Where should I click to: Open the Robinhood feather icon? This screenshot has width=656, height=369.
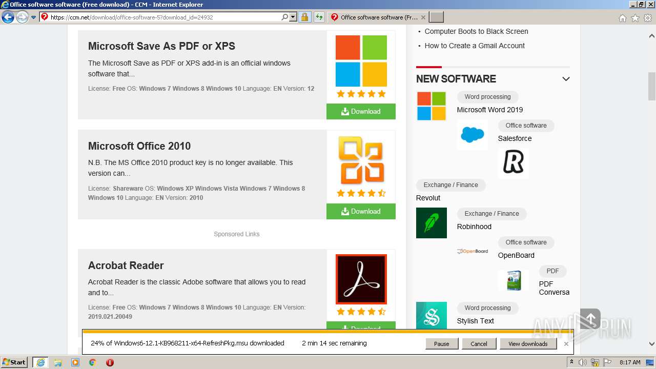click(x=432, y=223)
